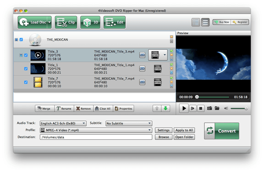264x172 pixels.
Task: Click green icon in Title_1 row
Action: pyautogui.click(x=172, y=64)
